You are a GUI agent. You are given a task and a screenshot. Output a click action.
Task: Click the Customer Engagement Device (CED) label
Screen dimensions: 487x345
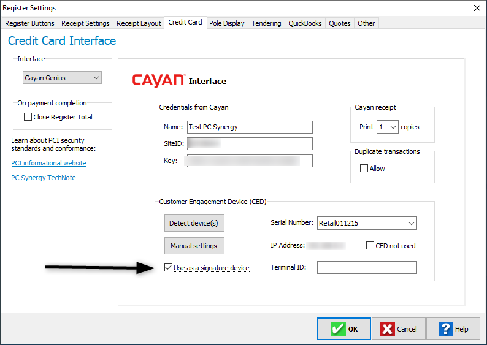point(212,202)
